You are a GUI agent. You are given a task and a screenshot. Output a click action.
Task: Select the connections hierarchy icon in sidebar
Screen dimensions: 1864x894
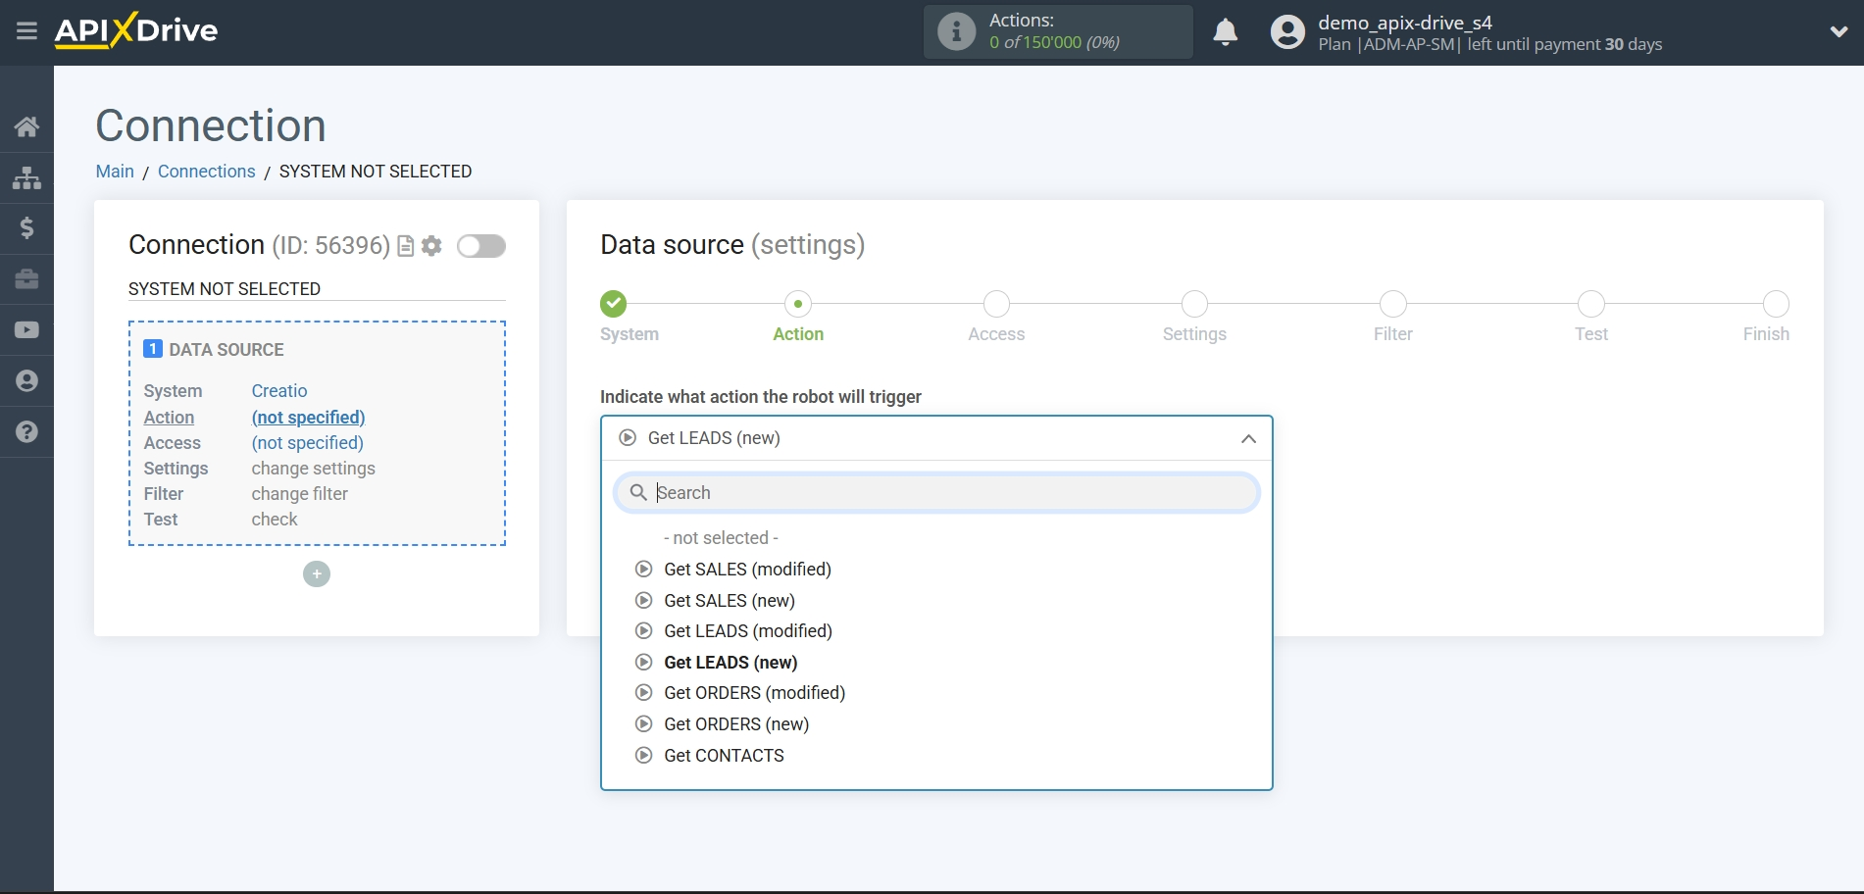26,177
